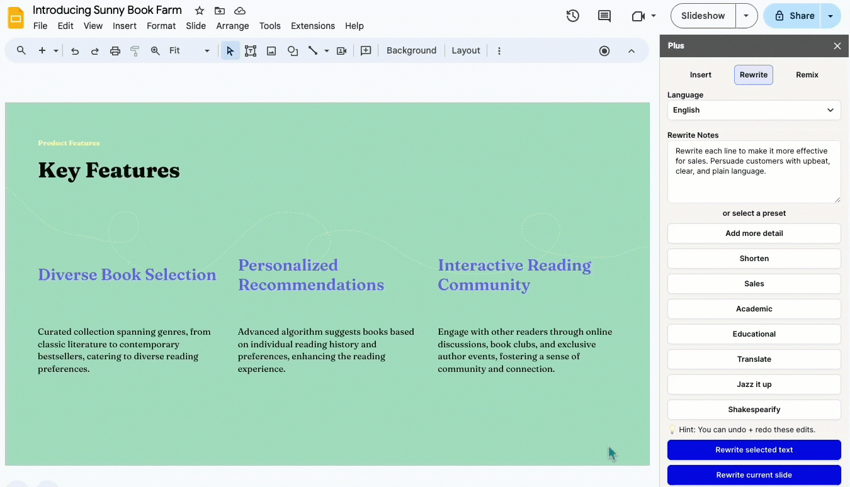
Task: Choose the Educational preset
Action: [754, 334]
